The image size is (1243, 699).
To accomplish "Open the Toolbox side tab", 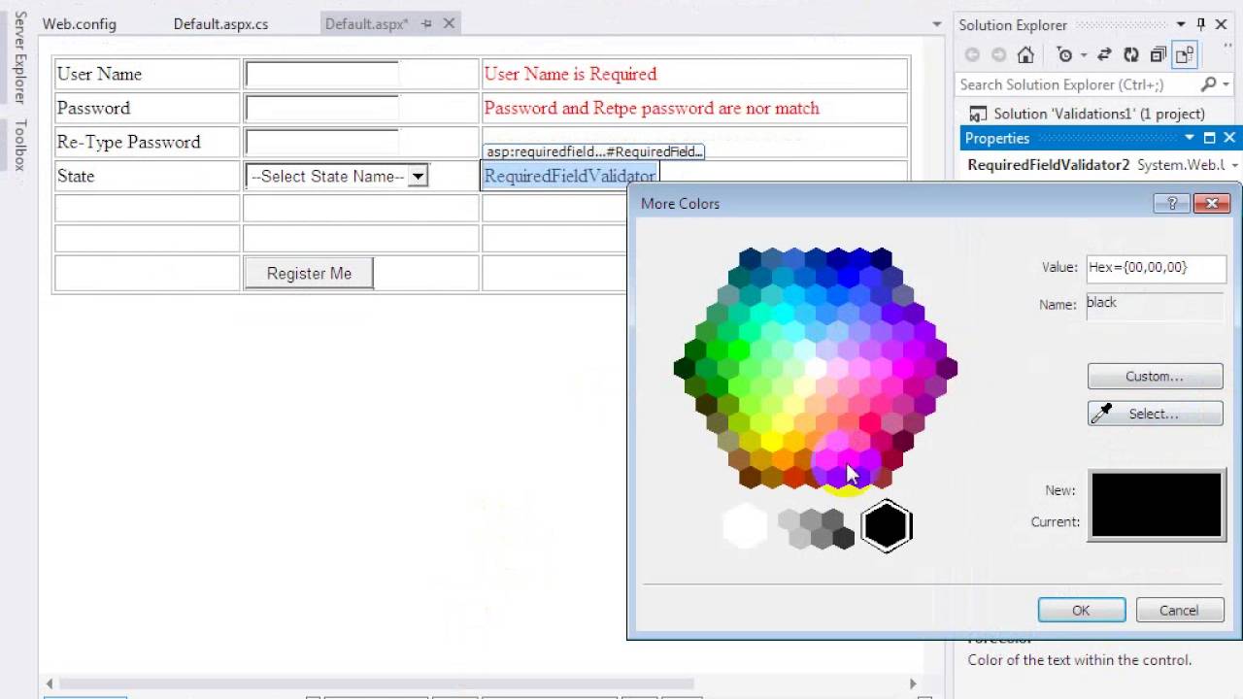I will (x=18, y=146).
